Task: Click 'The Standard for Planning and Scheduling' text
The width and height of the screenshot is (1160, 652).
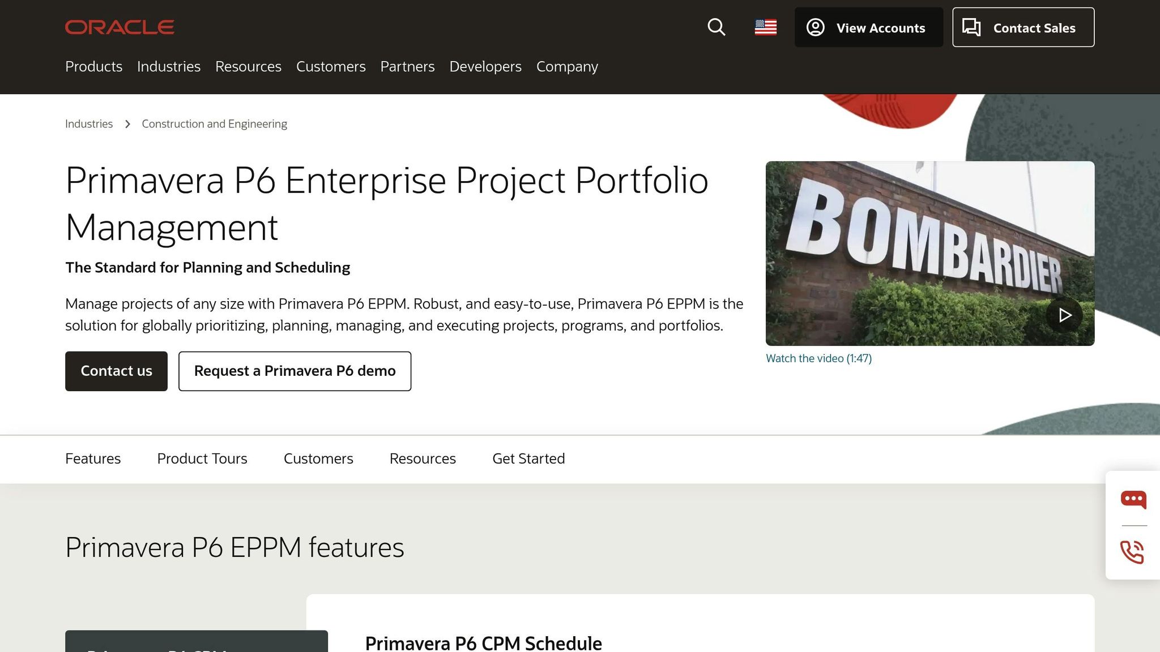Action: [x=208, y=268]
